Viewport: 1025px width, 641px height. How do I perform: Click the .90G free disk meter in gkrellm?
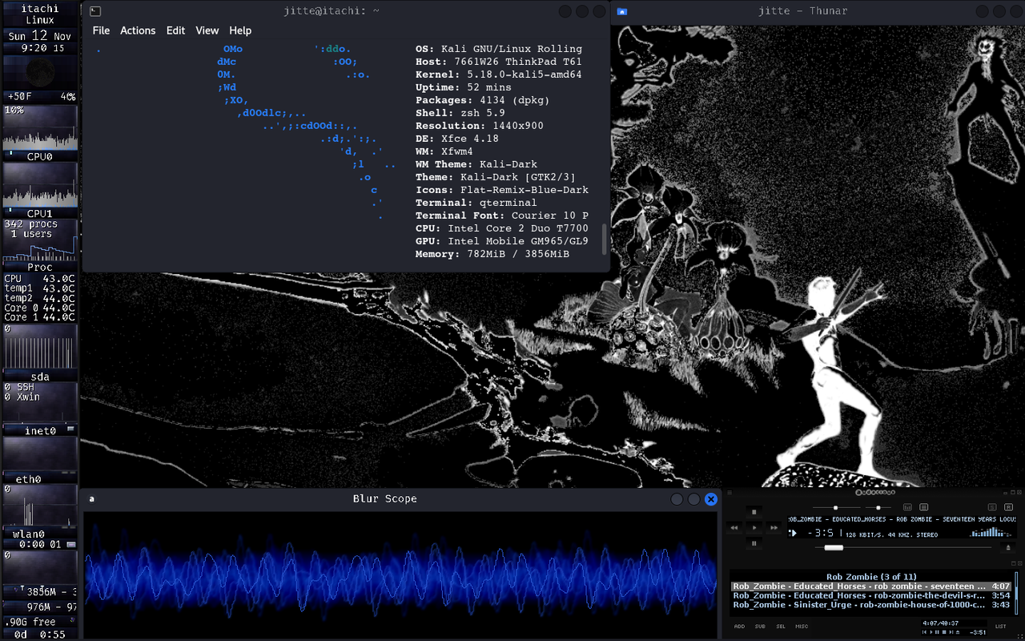point(40,622)
